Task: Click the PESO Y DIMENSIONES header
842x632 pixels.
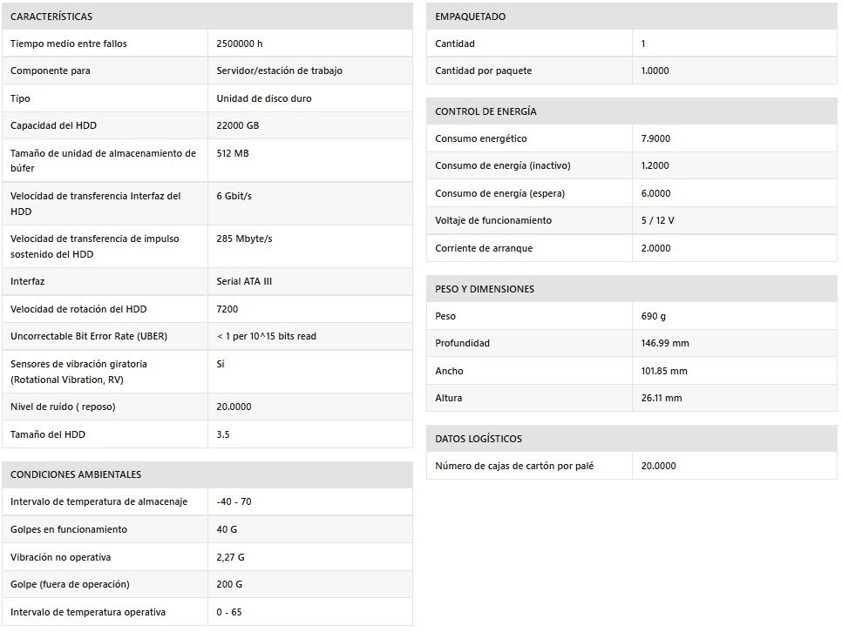Action: tap(485, 289)
